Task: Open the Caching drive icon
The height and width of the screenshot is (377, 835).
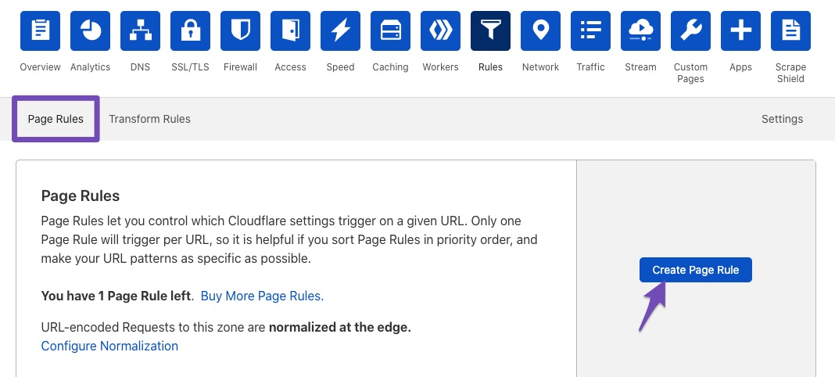Action: pos(390,31)
